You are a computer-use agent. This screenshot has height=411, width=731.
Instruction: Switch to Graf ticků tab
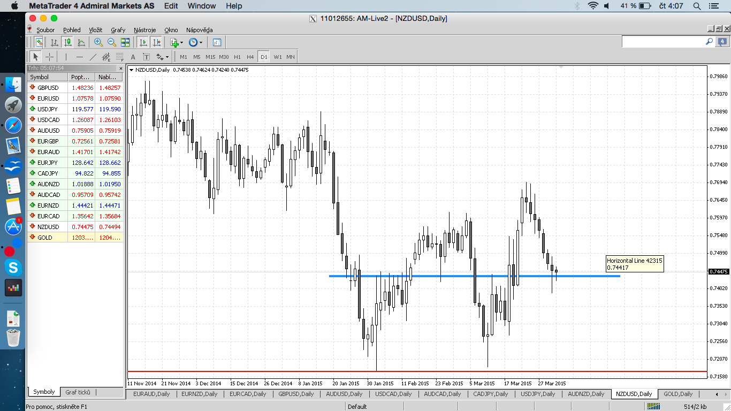coord(78,392)
